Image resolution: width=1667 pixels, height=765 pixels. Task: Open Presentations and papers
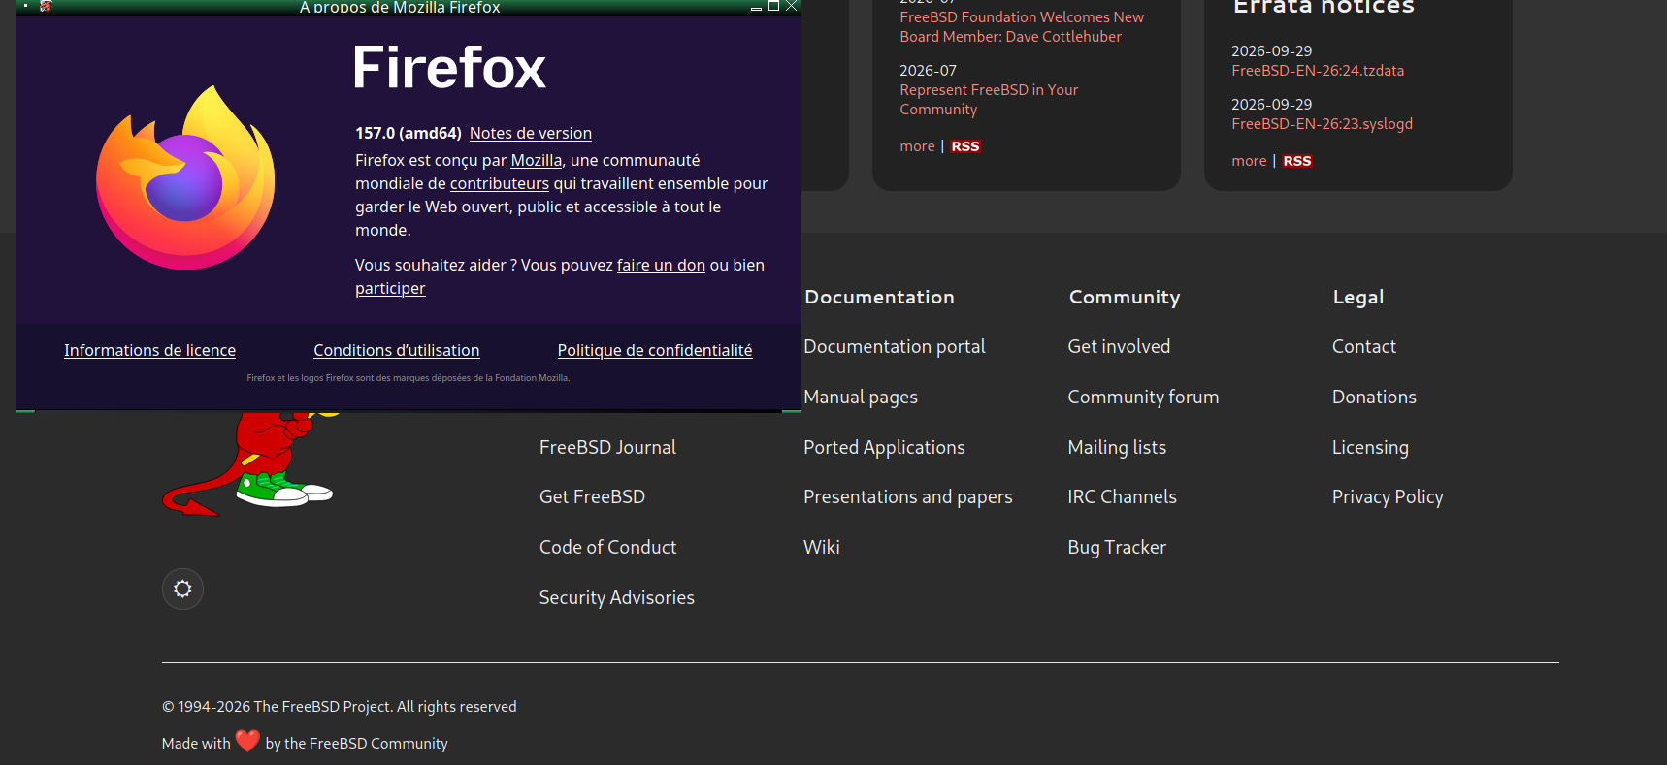click(907, 496)
